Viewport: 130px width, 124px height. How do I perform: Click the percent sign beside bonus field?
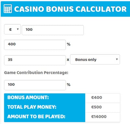[x=69, y=44]
